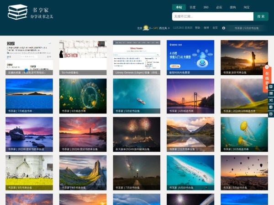Click the scroll-to-top icon in side toolbar
The height and width of the screenshot is (205, 274).
click(x=271, y=86)
